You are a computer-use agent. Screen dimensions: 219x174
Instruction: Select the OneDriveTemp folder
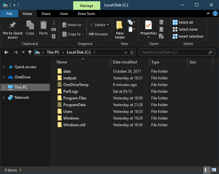(76, 85)
